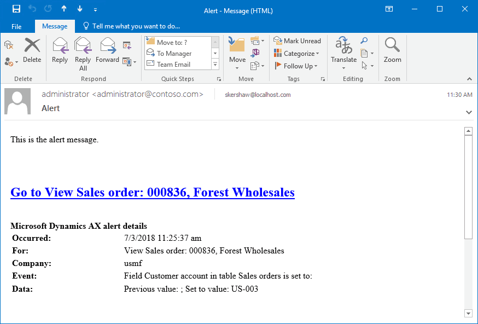Choose the To Manager quick step
This screenshot has height=324, width=478.
click(x=178, y=54)
